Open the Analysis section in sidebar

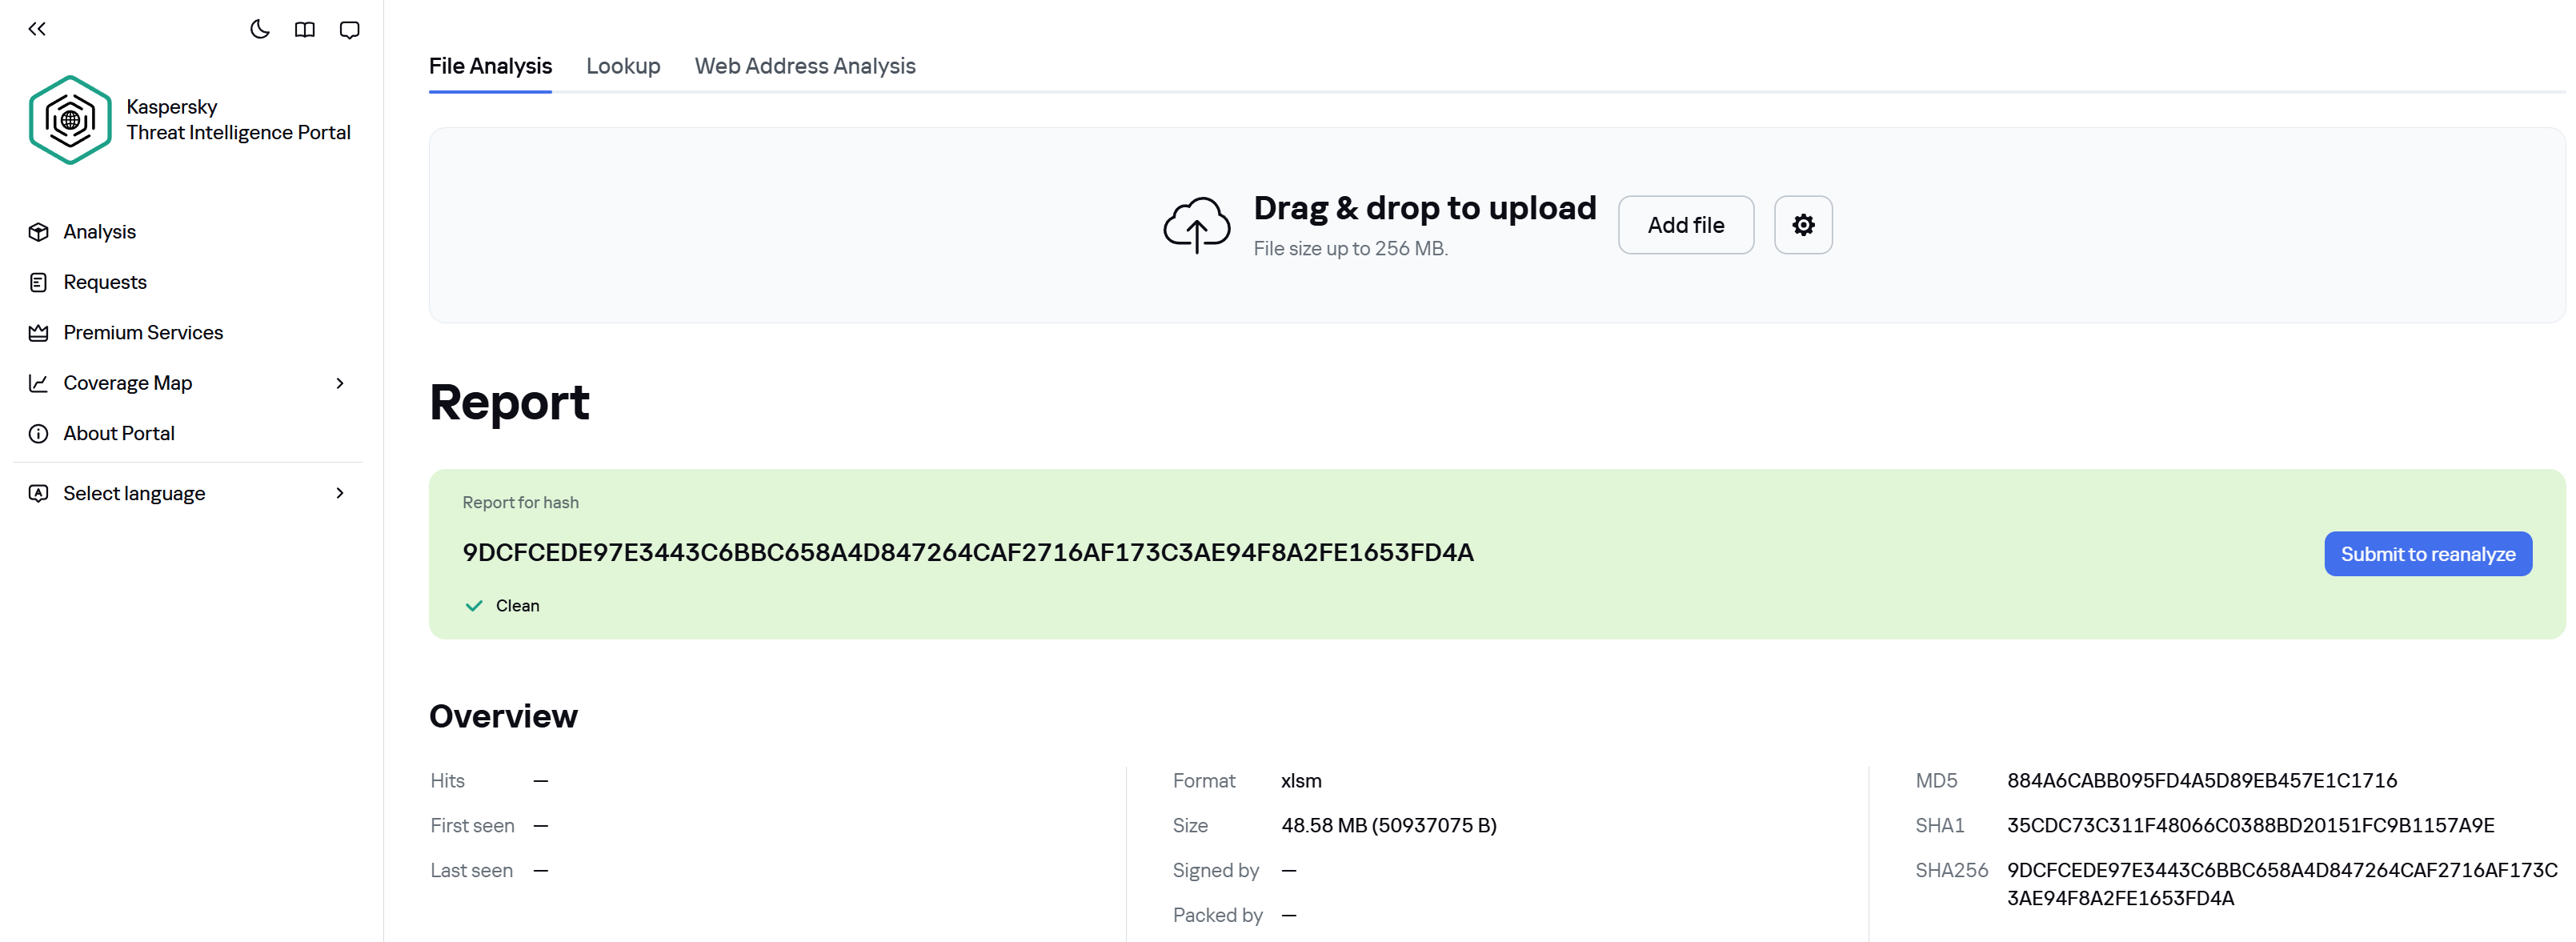pyautogui.click(x=99, y=231)
